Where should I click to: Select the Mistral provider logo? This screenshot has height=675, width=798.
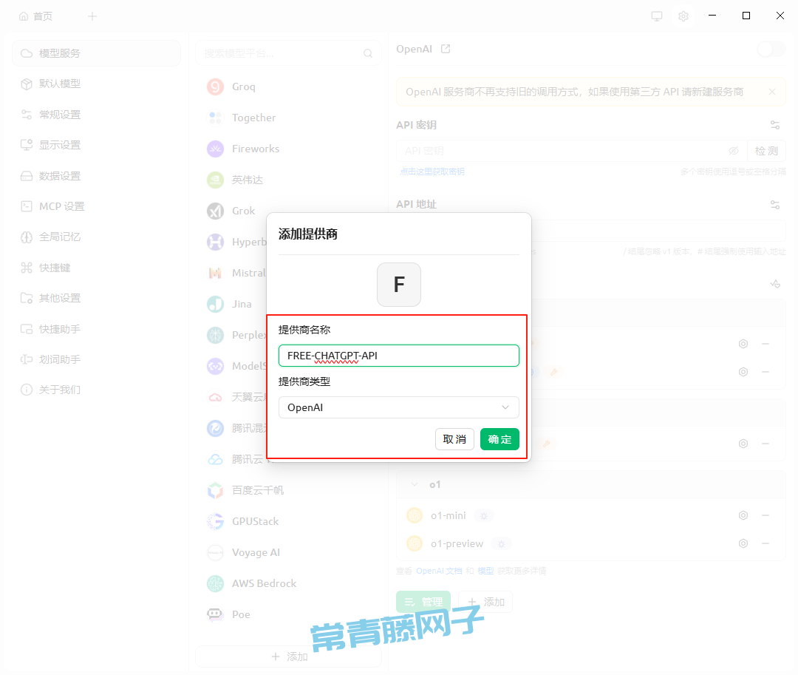click(215, 274)
